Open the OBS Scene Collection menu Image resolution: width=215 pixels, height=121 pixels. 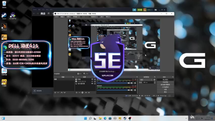(x=94, y=17)
